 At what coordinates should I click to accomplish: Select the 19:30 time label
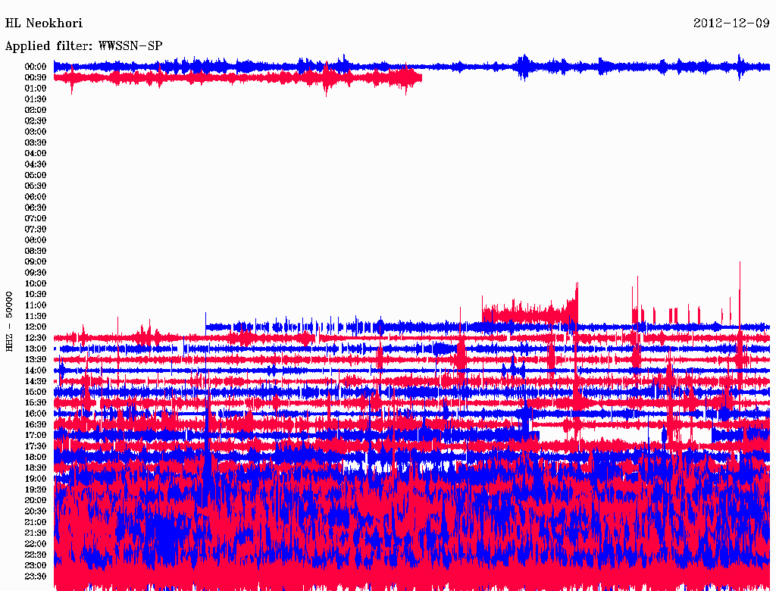(36, 489)
